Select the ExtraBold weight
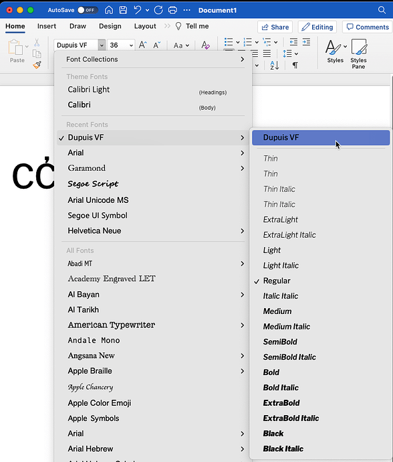The width and height of the screenshot is (393, 462). [321, 403]
